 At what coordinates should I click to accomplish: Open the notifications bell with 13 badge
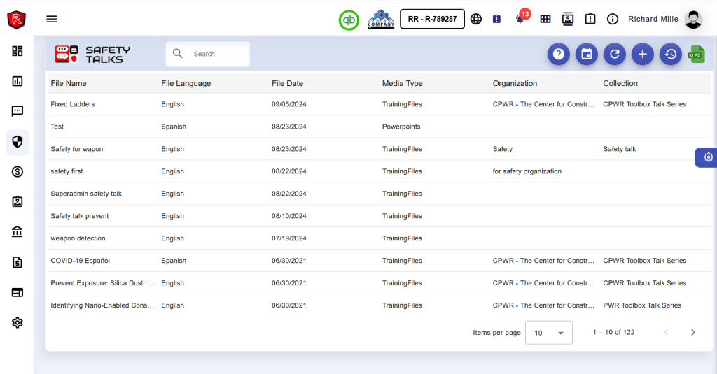point(520,19)
